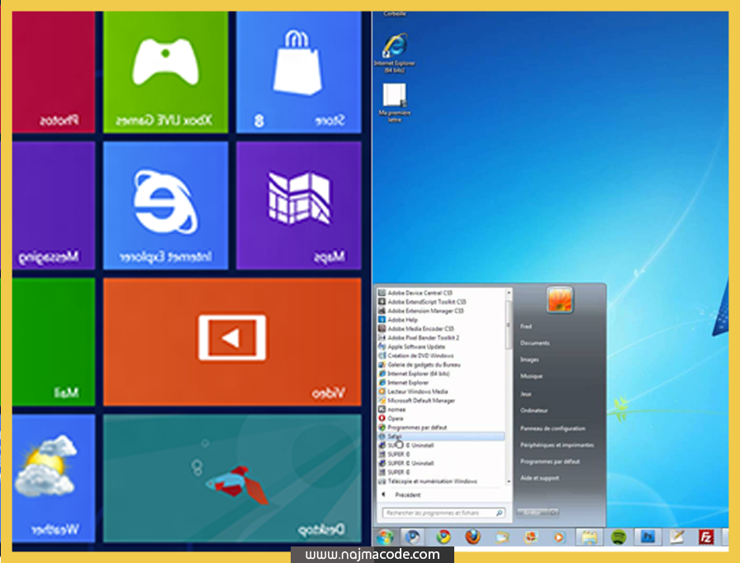Open the Maps tile
Viewport: 740px width, 563px height.
(x=299, y=206)
